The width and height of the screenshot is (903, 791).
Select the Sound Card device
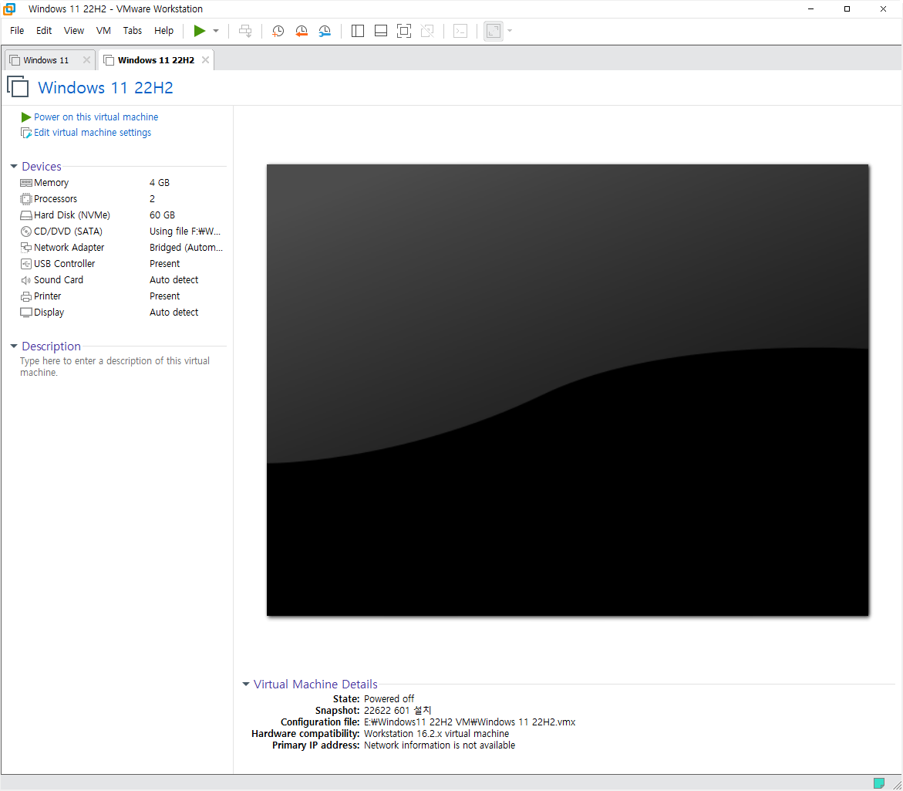[122, 279]
